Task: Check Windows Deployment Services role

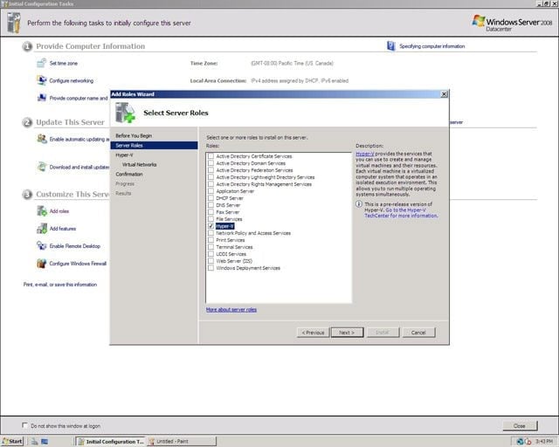Action: coord(211,268)
